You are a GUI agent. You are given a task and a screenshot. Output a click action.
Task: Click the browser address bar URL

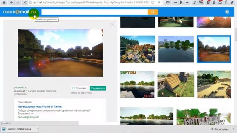(x=91, y=3)
